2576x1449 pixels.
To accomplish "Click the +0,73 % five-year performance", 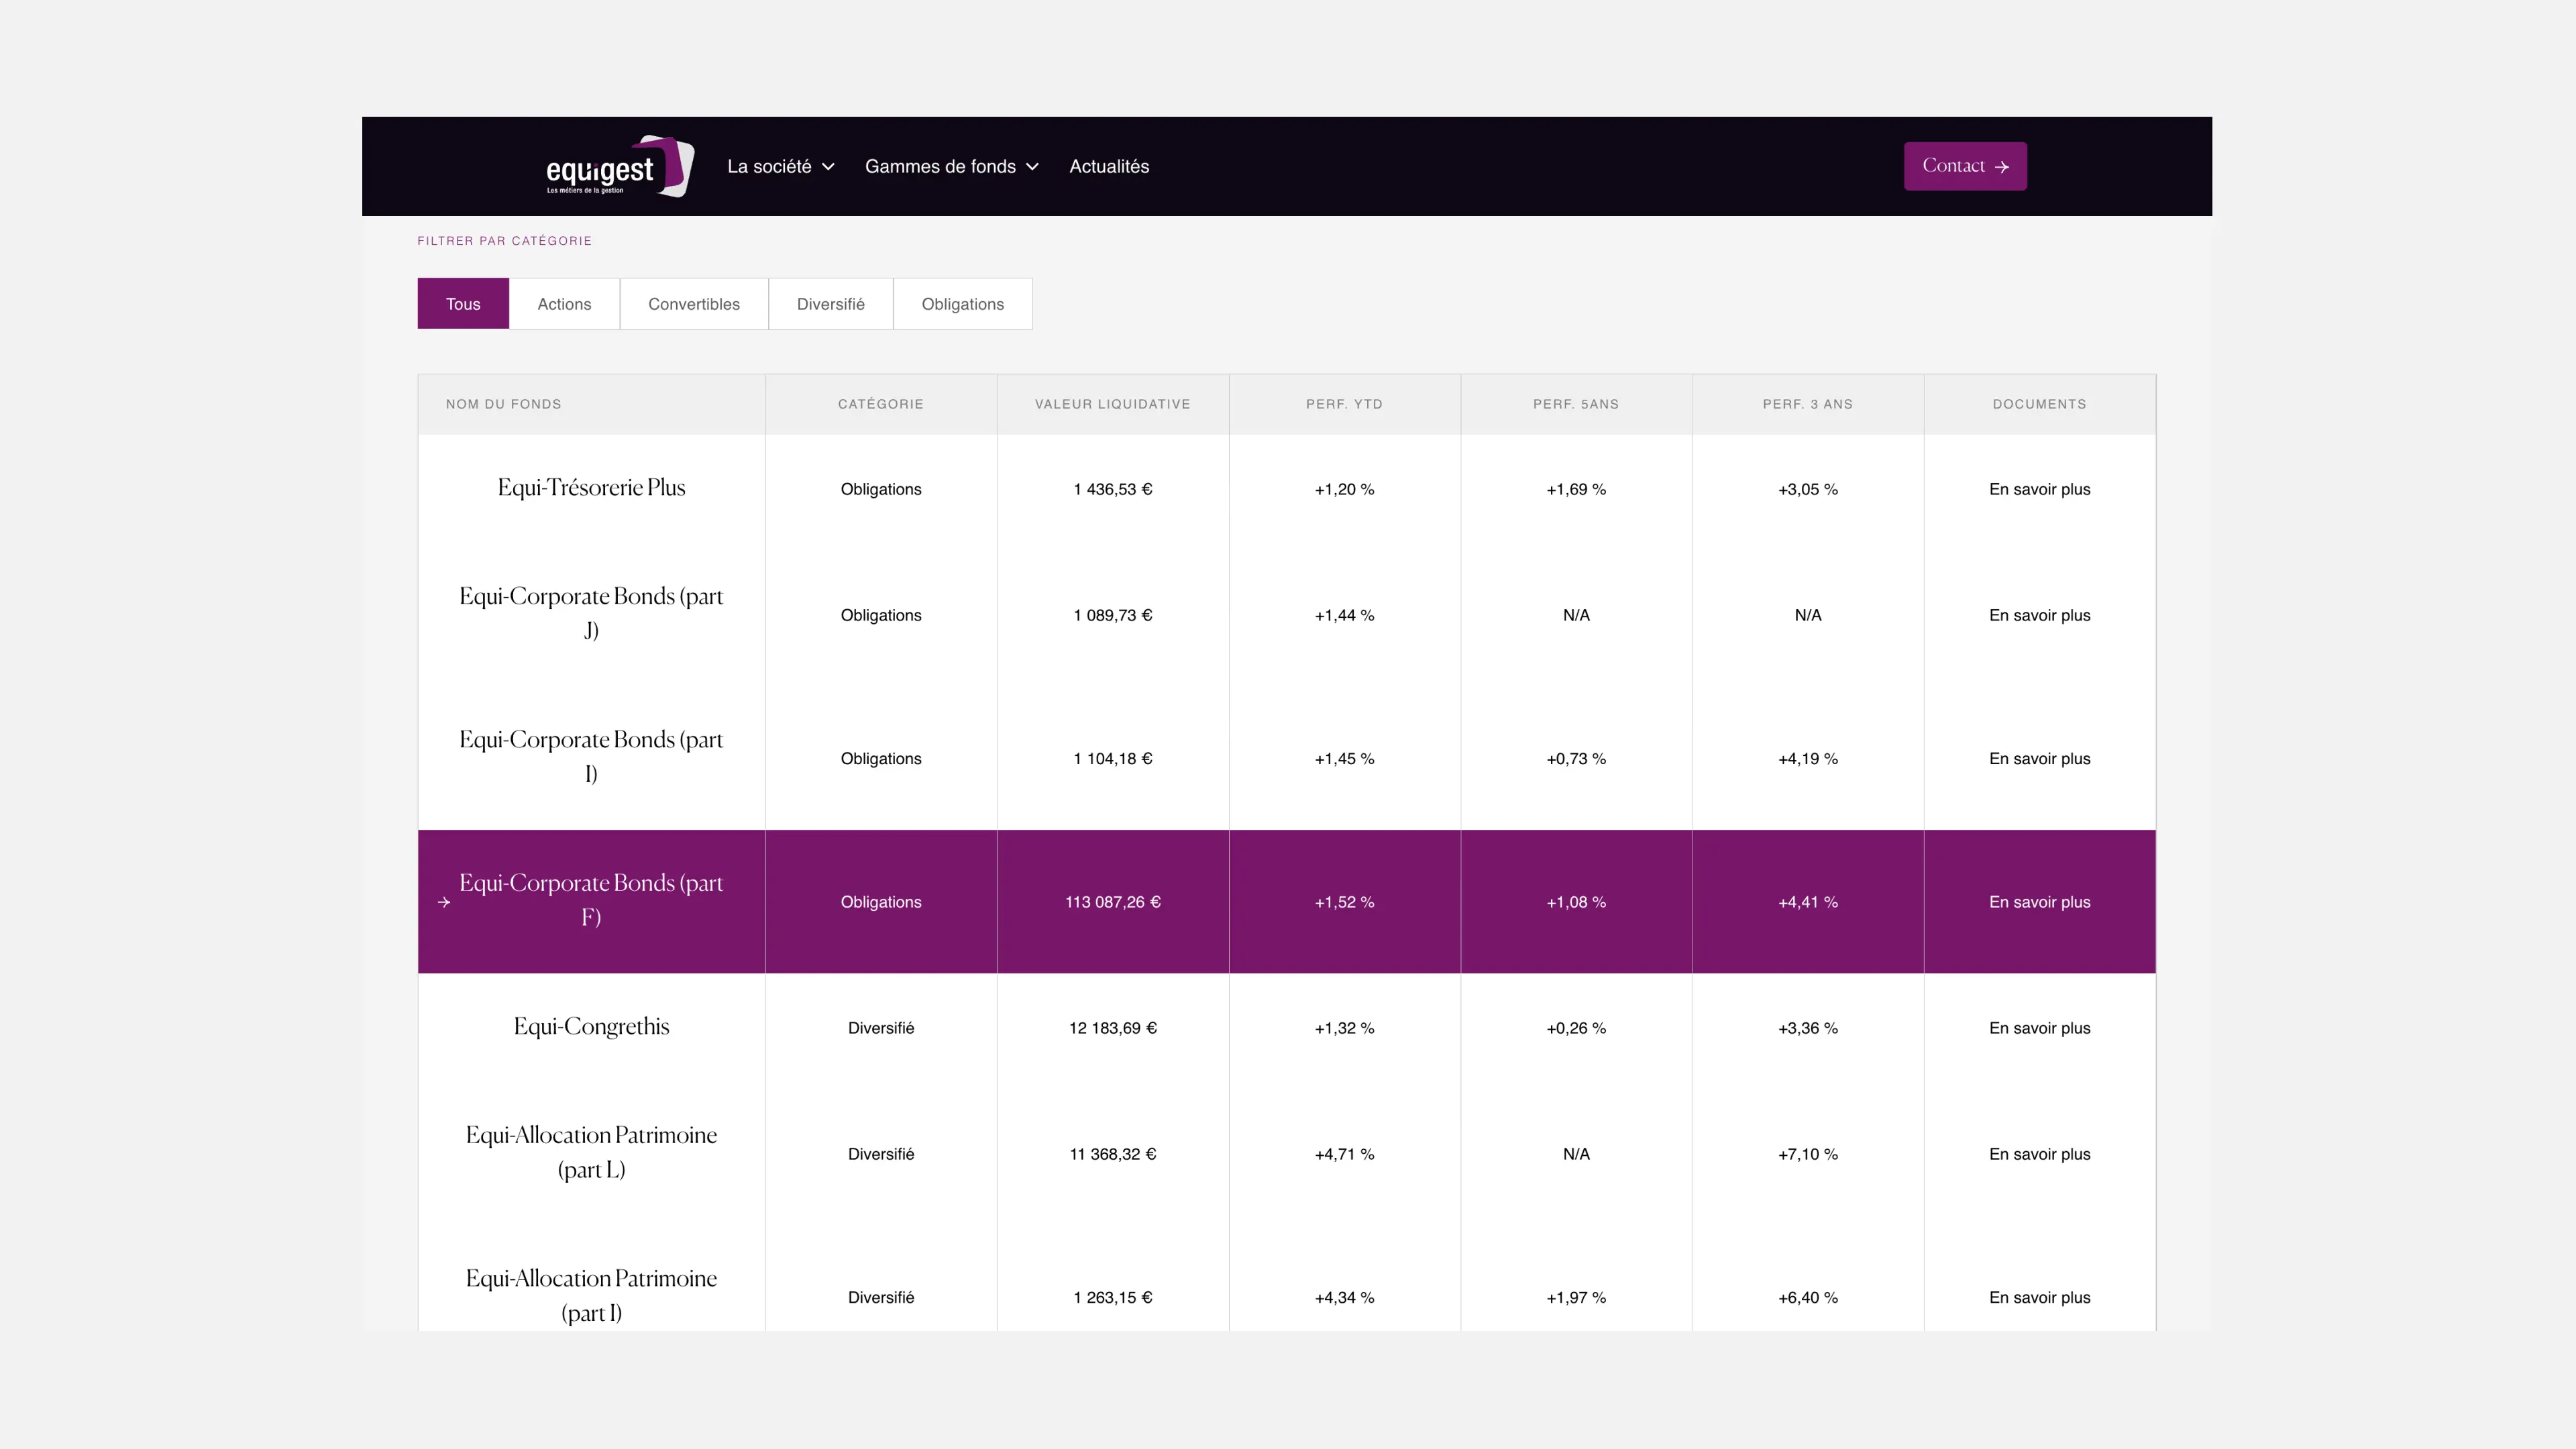I will pos(1576,759).
